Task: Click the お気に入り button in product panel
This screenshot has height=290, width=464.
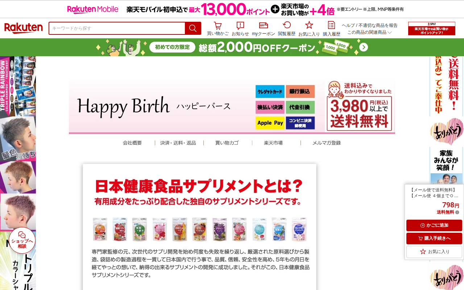Action: click(x=434, y=252)
